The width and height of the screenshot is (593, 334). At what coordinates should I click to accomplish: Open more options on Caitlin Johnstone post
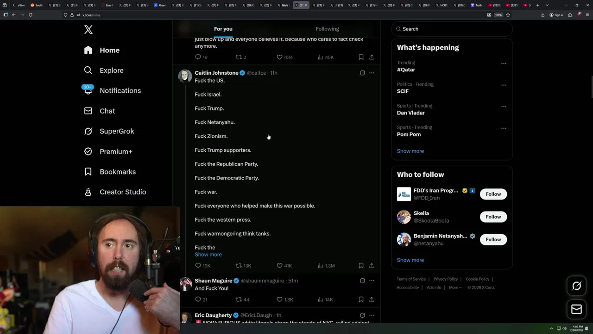372,73
